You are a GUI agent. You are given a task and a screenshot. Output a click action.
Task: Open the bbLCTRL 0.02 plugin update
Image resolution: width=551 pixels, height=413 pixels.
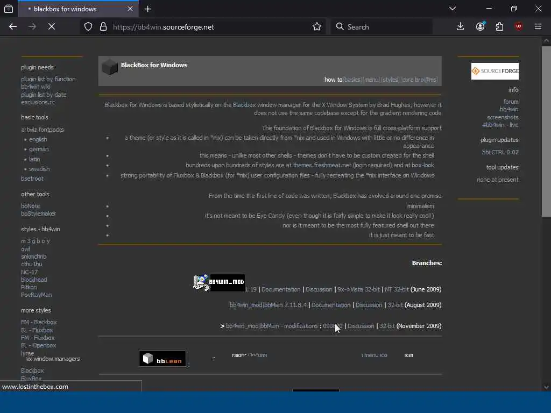coord(500,152)
